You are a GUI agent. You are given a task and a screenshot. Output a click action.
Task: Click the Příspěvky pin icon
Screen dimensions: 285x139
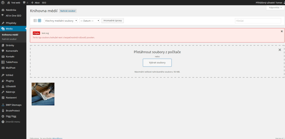pyautogui.click(x=3, y=23)
